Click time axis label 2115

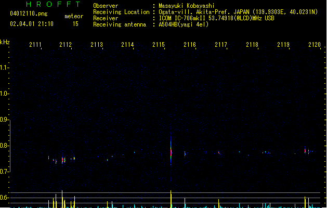click(x=159, y=45)
